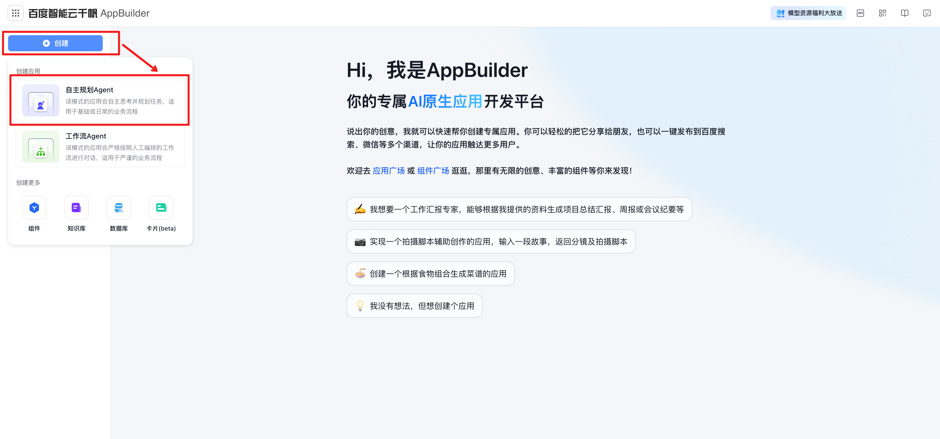
Task: Click the noodle bowl emoji in recipe prompt
Action: 360,274
